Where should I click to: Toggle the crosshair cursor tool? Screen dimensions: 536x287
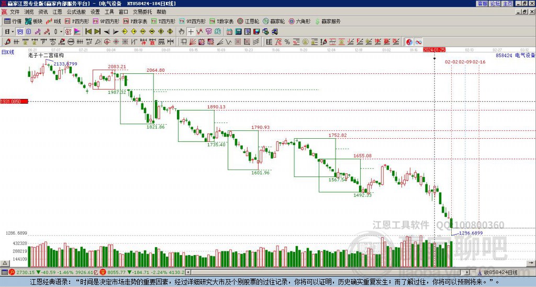tap(191, 32)
